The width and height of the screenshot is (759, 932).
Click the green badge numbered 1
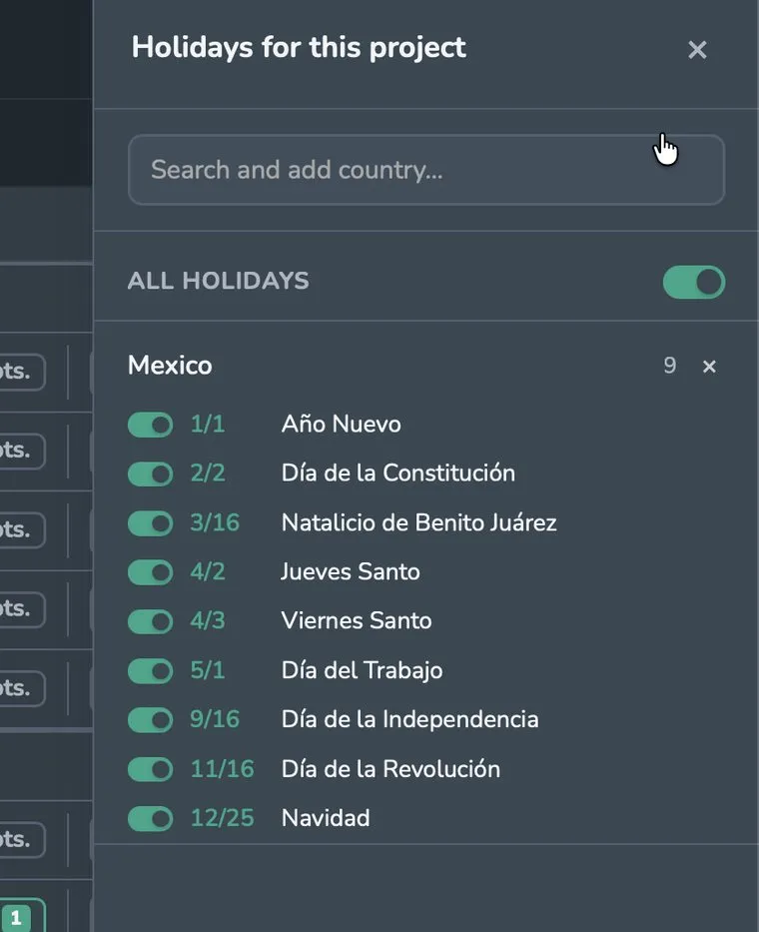[x=16, y=918]
